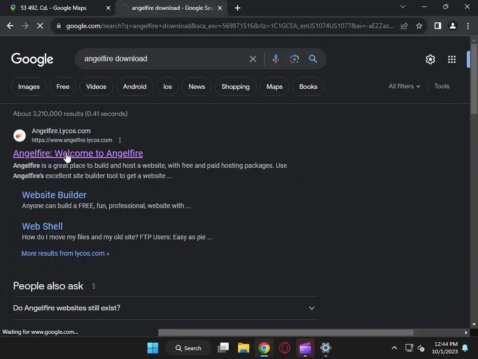
Task: Open the Website Builder sitelink
Action: click(x=54, y=195)
